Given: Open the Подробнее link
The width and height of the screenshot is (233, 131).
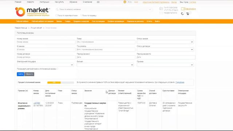Looking at the screenshot, I should tap(179, 82).
